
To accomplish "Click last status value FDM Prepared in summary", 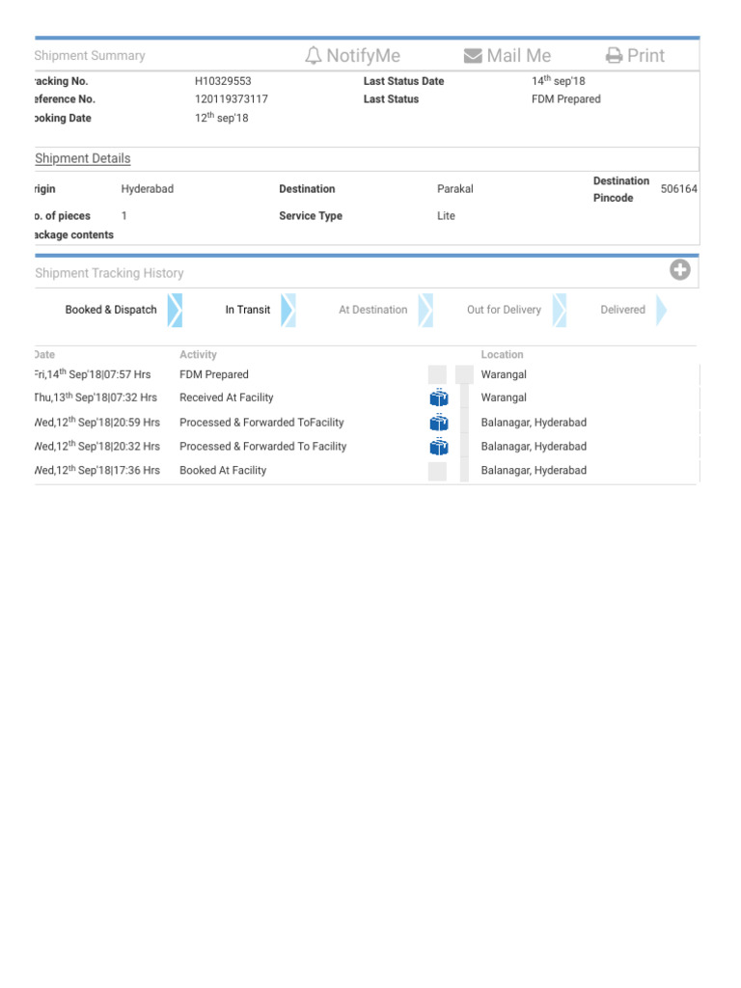I will [565, 99].
